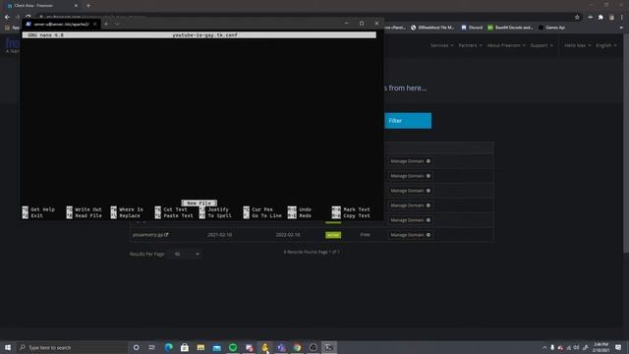Viewport: 629px width, 354px height.
Task: Open the terminal profiles dropdown arrow
Action: pyautogui.click(x=117, y=24)
